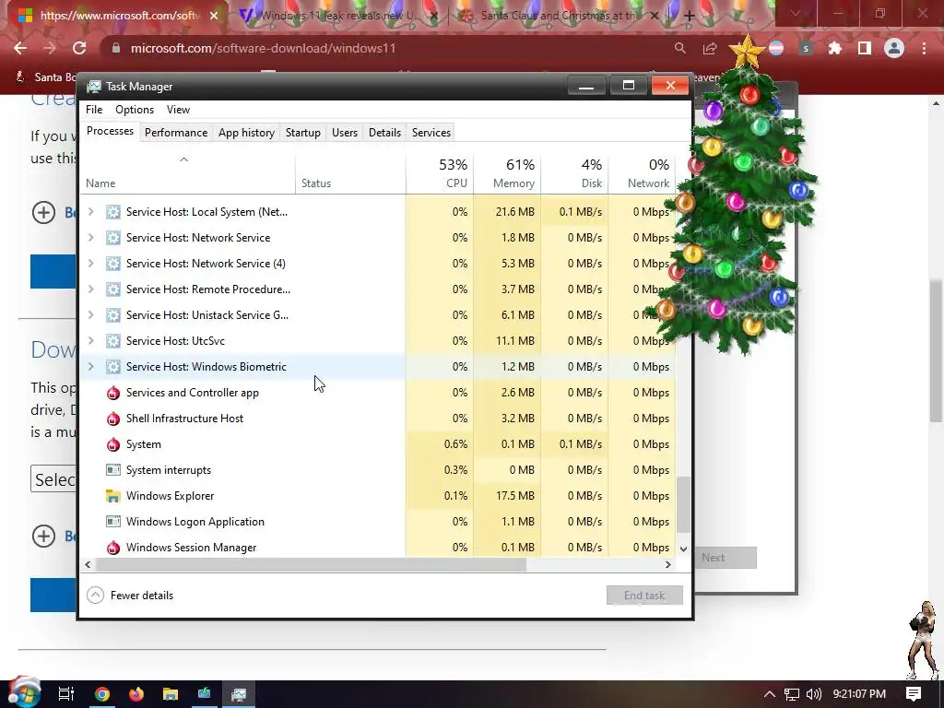Click the Chrome address bar search icon
Viewport: 944px width, 708px height.
point(679,48)
